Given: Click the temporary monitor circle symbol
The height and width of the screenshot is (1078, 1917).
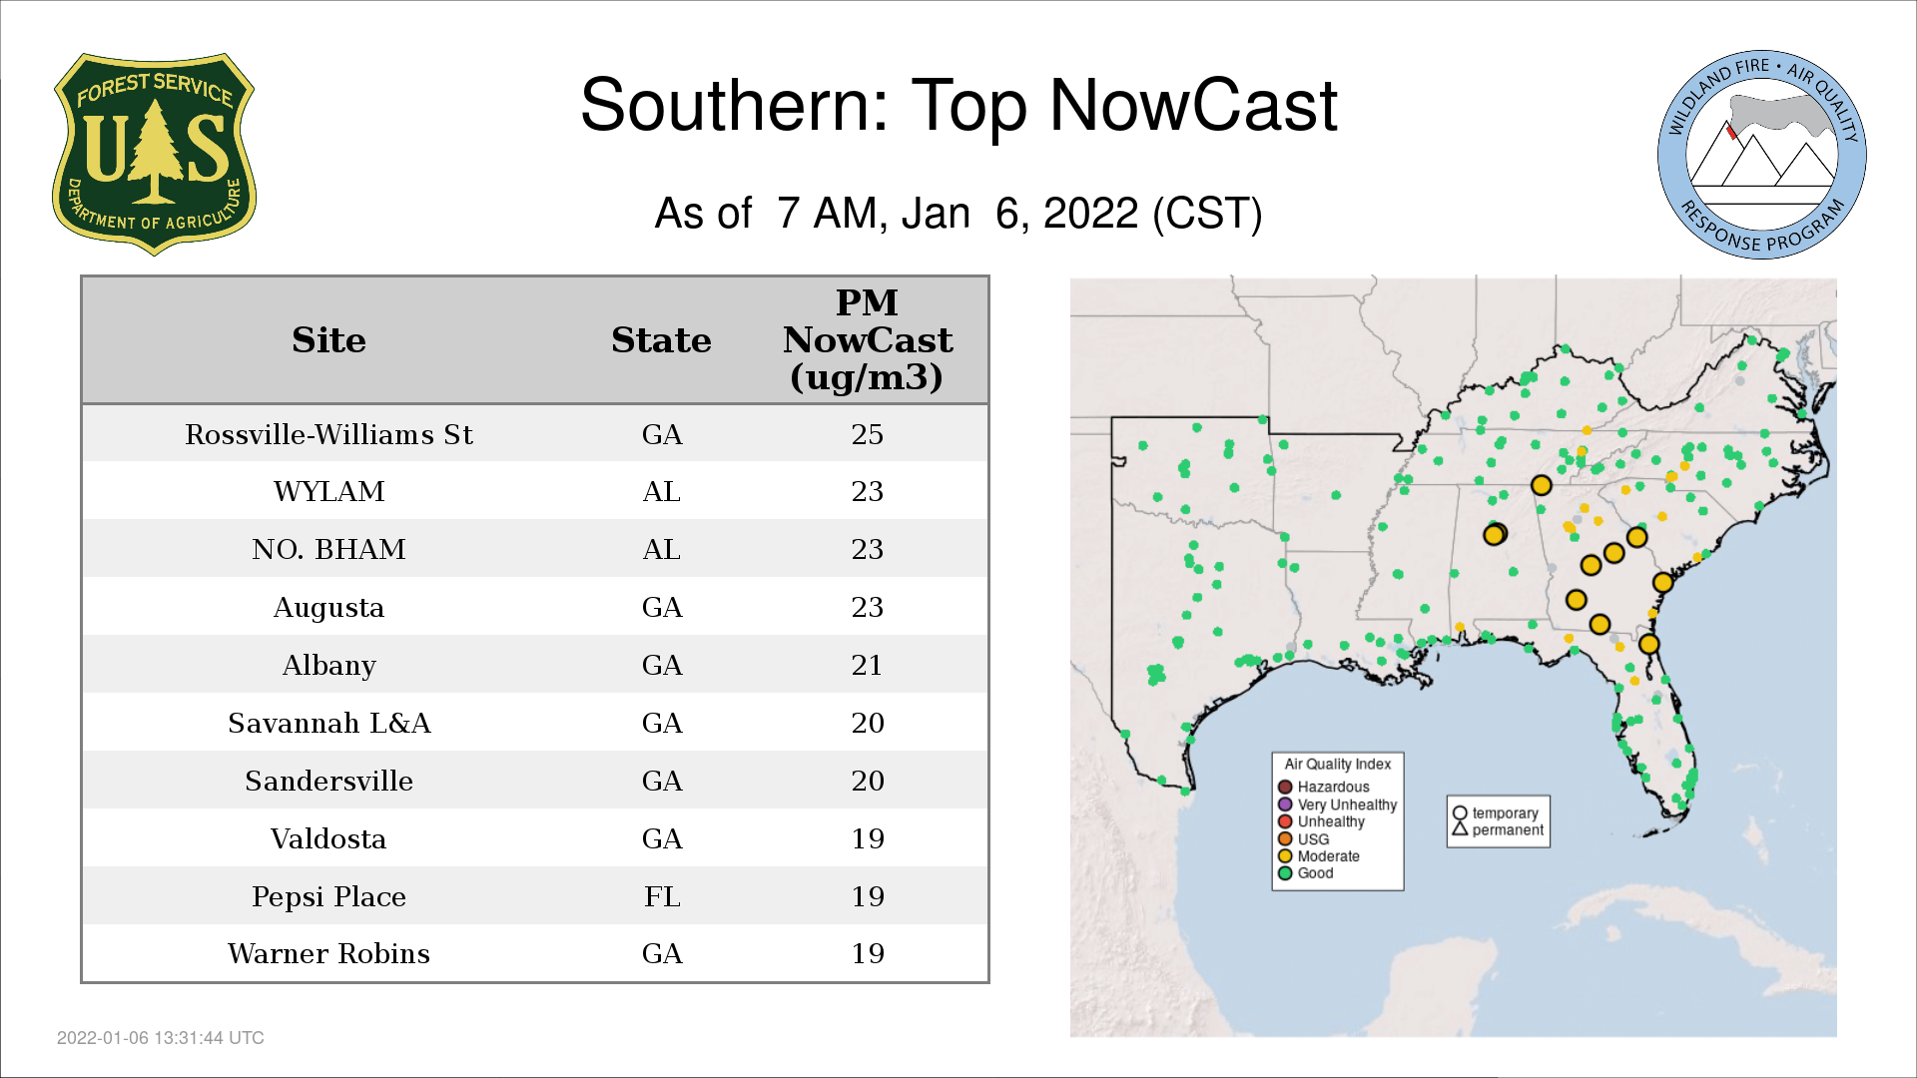Looking at the screenshot, I should (x=1460, y=813).
